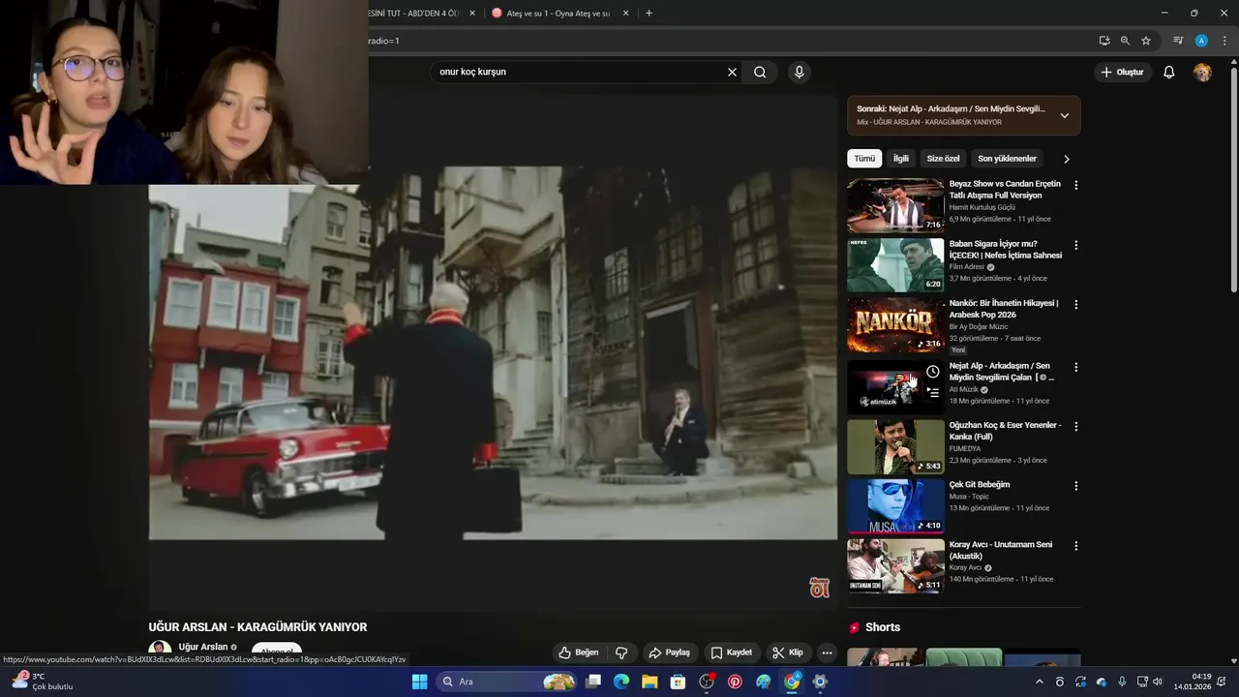Open more actions ellipsis below video
Image resolution: width=1239 pixels, height=697 pixels.
827,652
